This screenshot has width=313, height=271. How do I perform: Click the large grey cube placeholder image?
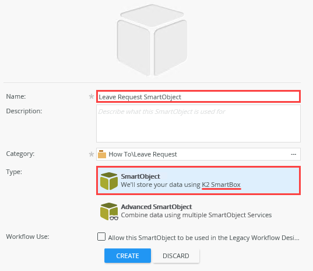pyautogui.click(x=152, y=40)
